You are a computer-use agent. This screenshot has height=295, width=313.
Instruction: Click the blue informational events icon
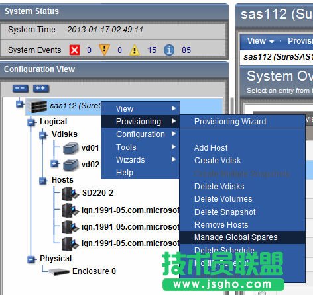(x=169, y=50)
